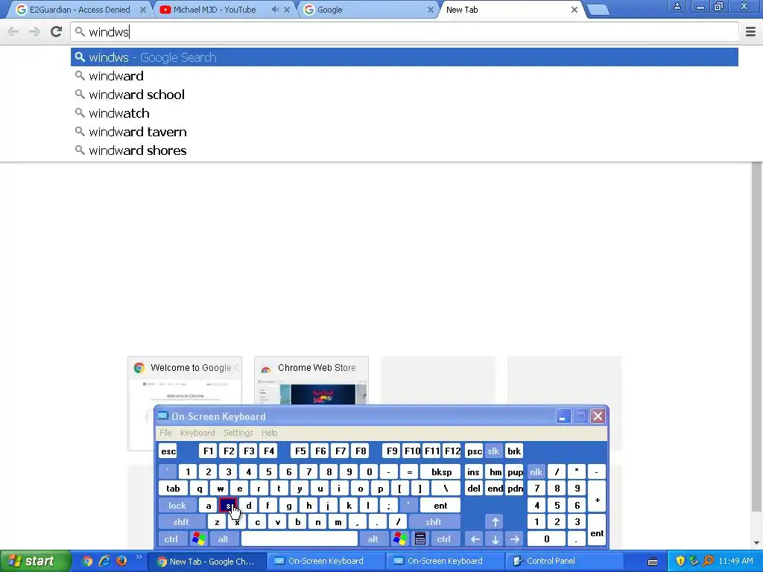Close the E2Guardian Access Denied tab
763x572 pixels.
pos(143,10)
